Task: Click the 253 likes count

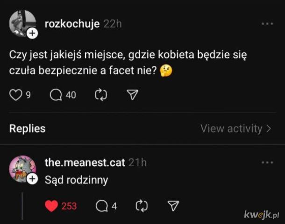Action: tap(69, 206)
